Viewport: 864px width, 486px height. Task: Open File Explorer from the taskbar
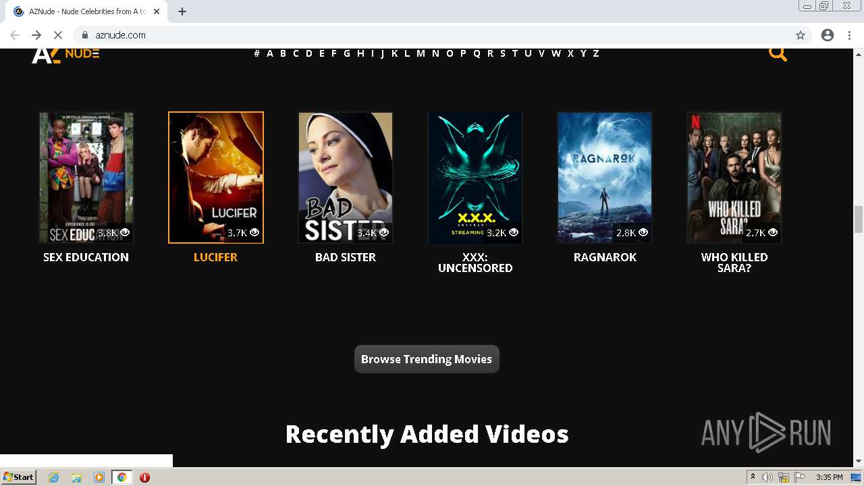tap(76, 477)
